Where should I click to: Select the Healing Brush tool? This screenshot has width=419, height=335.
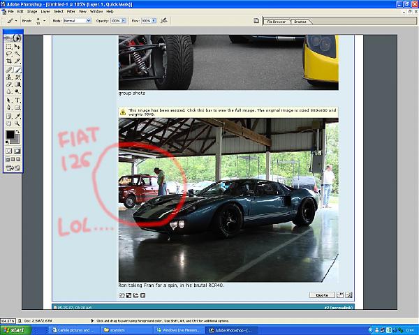(x=9, y=70)
